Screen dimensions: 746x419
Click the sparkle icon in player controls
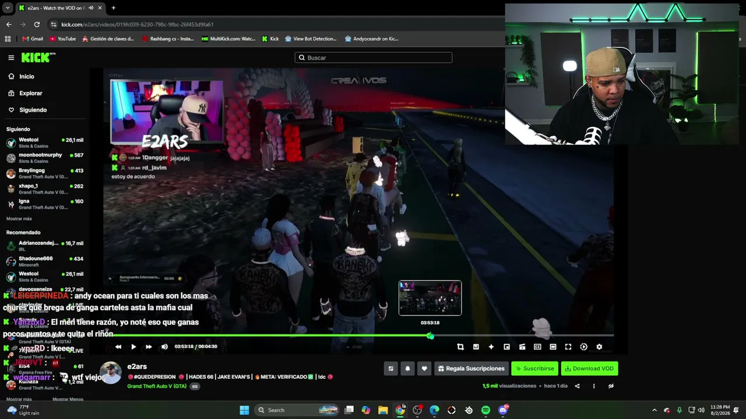491,347
